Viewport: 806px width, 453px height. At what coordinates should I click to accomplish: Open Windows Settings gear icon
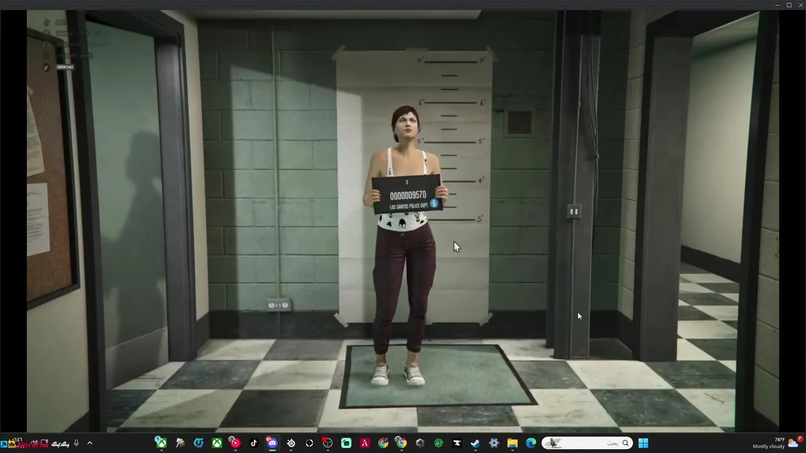point(494,443)
